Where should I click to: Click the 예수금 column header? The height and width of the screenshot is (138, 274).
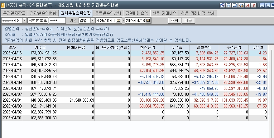40,47
